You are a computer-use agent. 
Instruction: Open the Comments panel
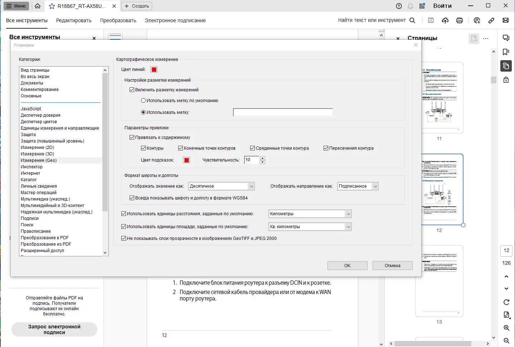(x=506, y=38)
